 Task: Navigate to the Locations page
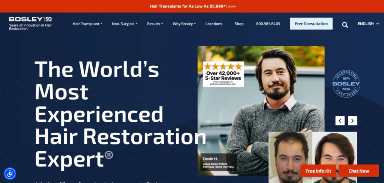pyautogui.click(x=214, y=24)
